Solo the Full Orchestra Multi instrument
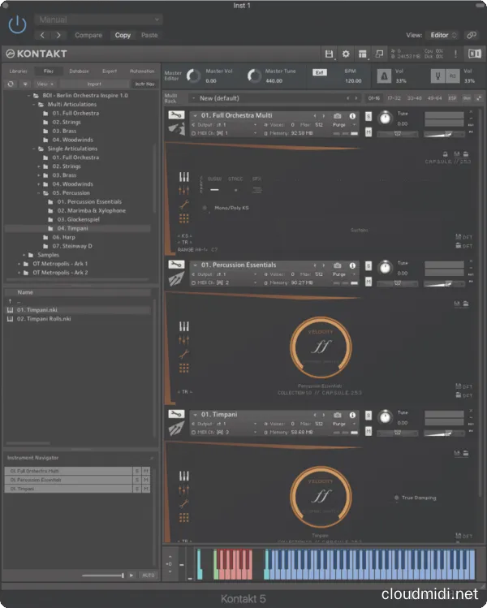 click(x=368, y=116)
